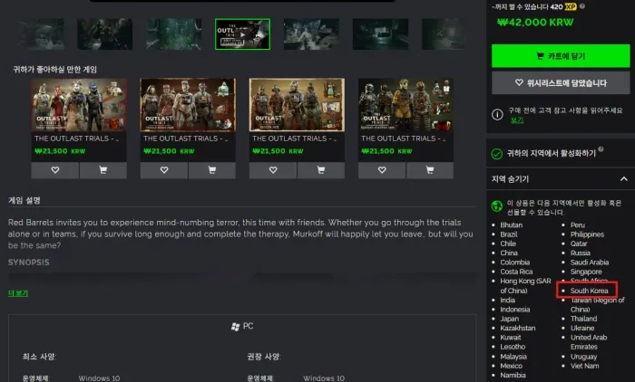
Task: Open the 보기 link under customer notice
Action: point(517,120)
